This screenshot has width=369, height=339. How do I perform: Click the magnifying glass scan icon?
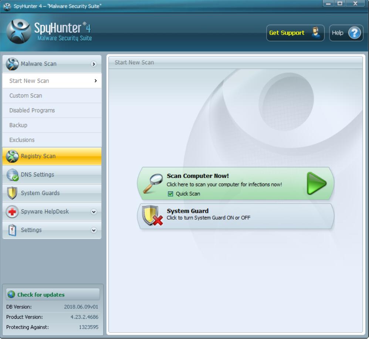click(153, 184)
